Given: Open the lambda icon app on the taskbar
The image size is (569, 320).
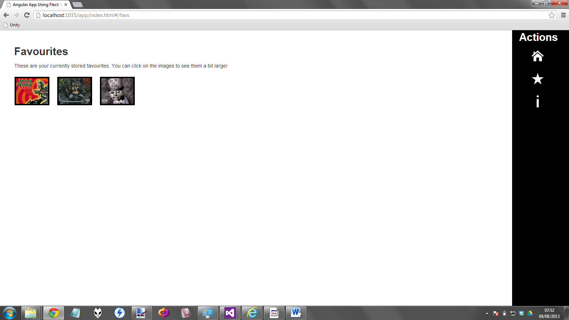Looking at the screenshot, I should click(186, 313).
